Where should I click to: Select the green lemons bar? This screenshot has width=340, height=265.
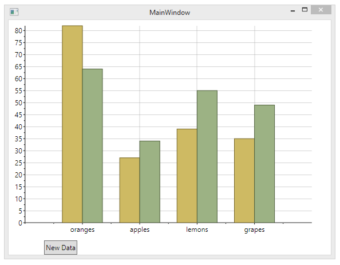[207, 157]
